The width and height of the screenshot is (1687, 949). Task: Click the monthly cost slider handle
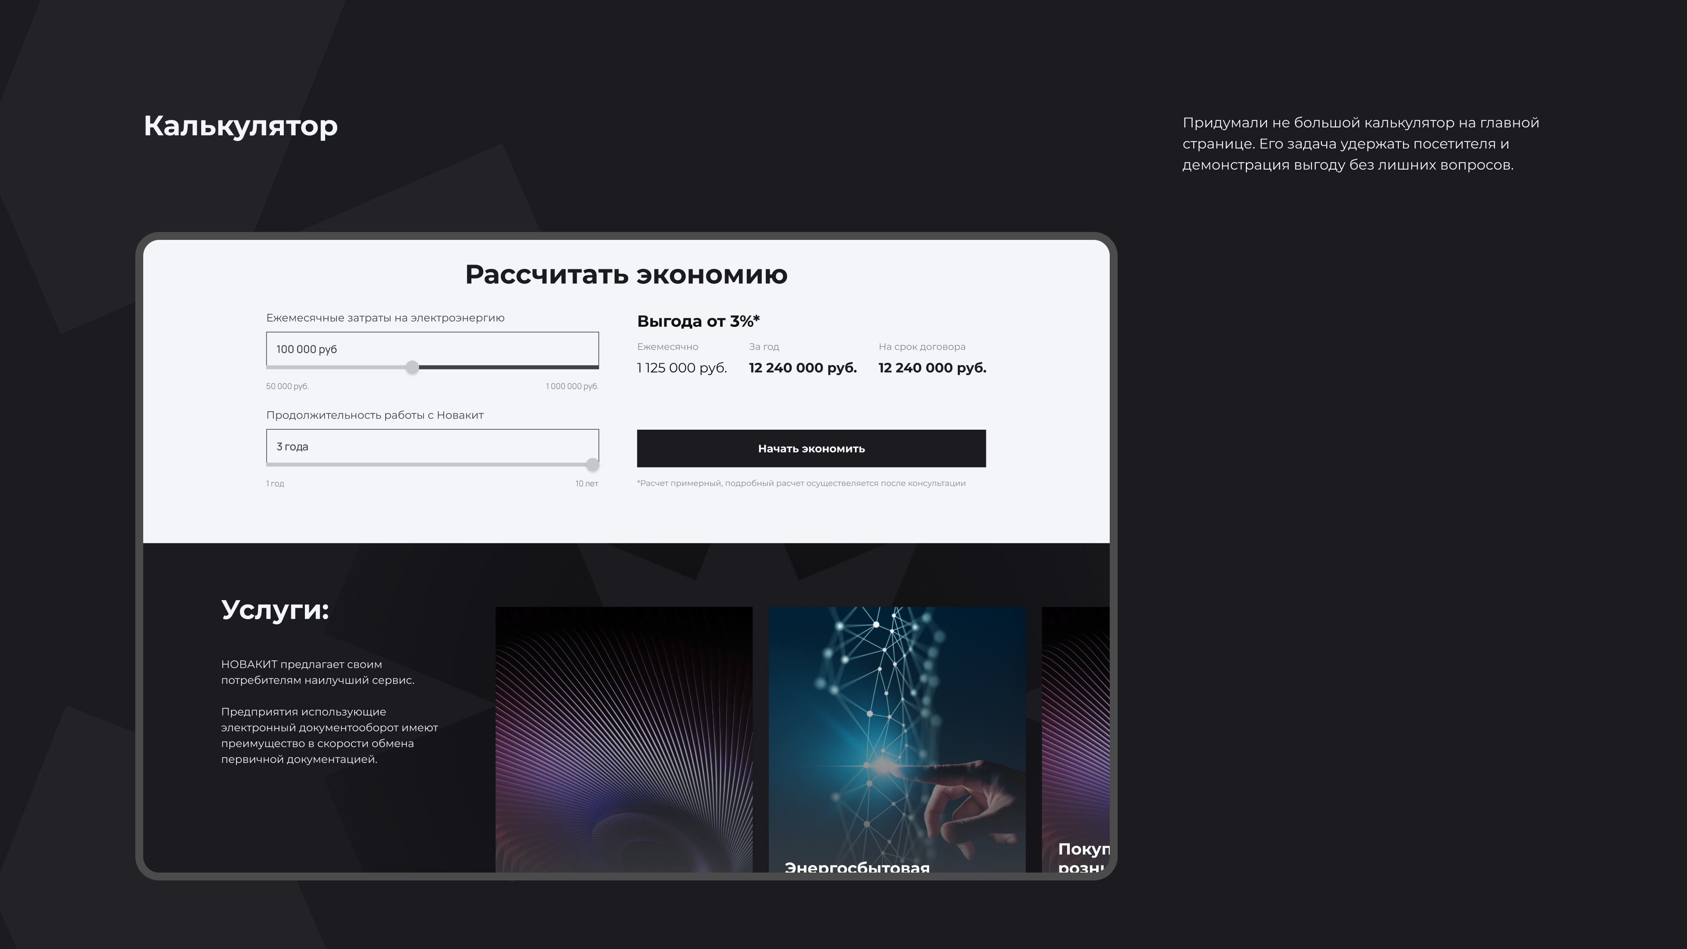pyautogui.click(x=412, y=367)
